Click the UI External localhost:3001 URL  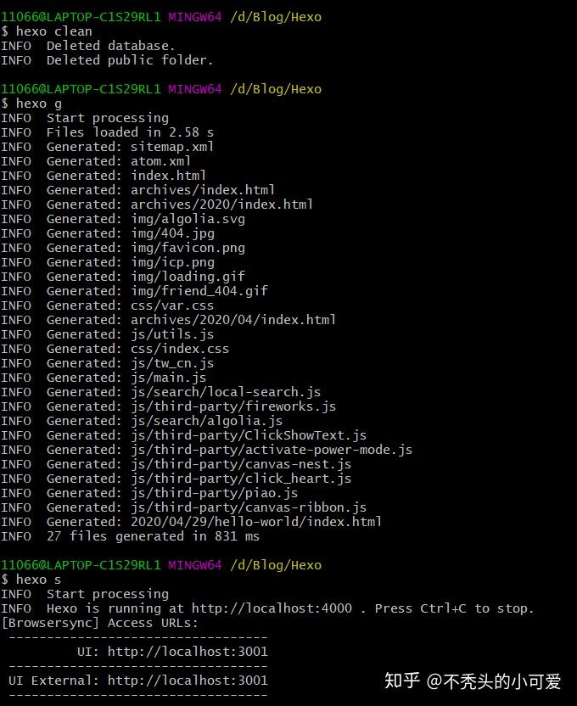pos(188,680)
